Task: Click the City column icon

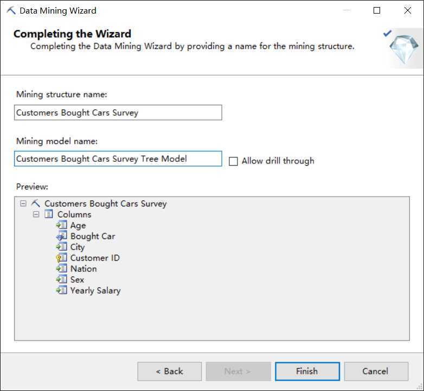Action: click(61, 247)
